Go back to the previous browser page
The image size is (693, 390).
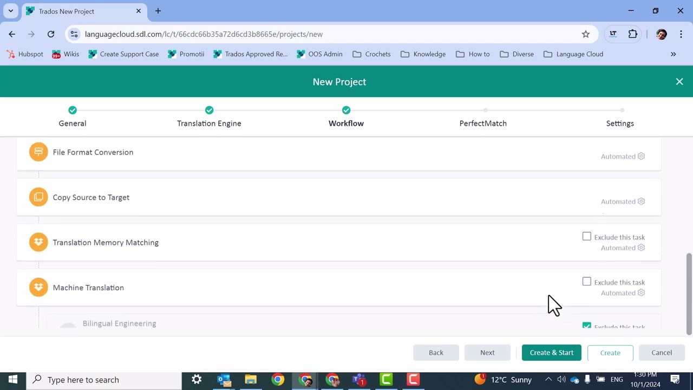(x=12, y=34)
